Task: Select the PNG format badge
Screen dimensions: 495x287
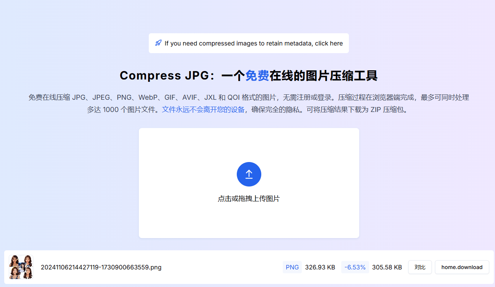Action: pyautogui.click(x=292, y=267)
